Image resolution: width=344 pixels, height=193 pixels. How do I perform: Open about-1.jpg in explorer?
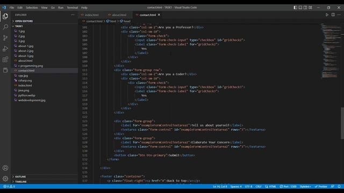(x=26, y=46)
